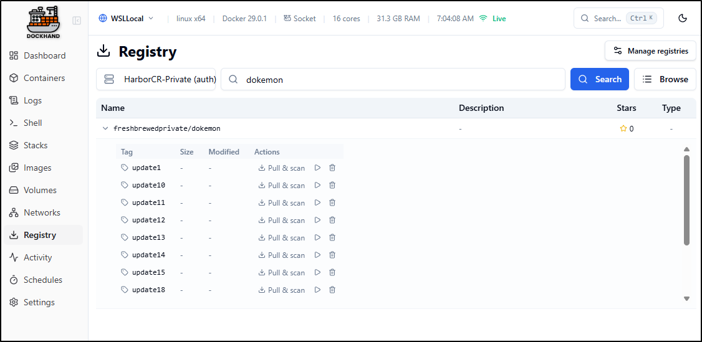Click the Manage registries button

(650, 50)
